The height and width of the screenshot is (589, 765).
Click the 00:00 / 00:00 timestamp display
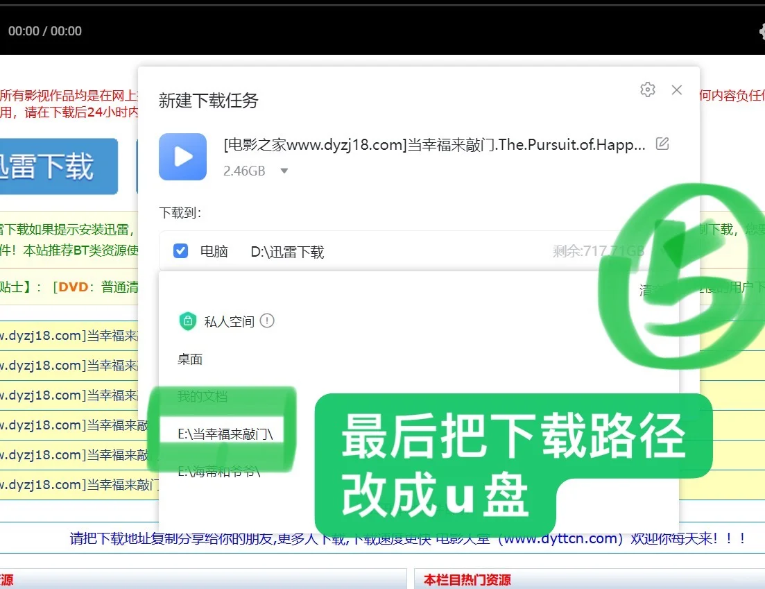pyautogui.click(x=44, y=31)
